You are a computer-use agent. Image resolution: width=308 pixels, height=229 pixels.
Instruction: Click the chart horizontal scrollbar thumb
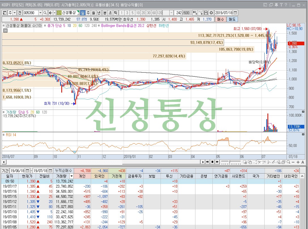162,162
